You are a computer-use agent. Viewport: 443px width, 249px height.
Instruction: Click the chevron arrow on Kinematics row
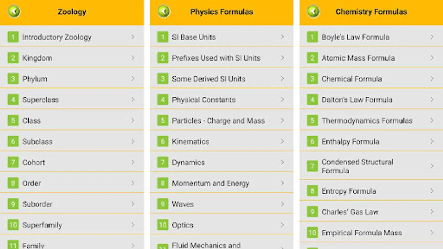pos(282,141)
